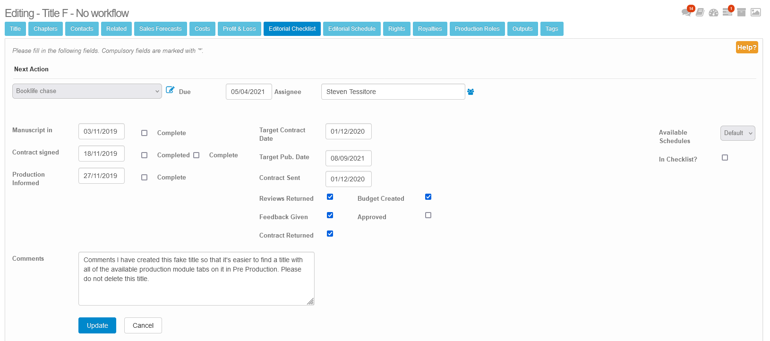
Task: Open the archive box icon
Action: (x=742, y=12)
